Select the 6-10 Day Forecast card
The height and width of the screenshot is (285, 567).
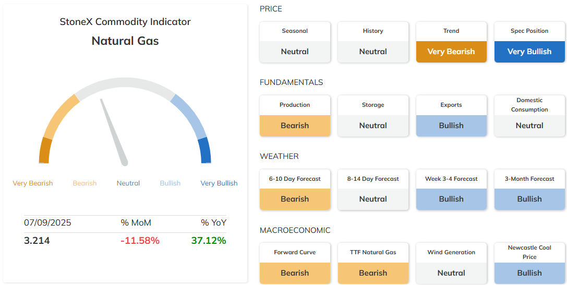click(295, 190)
